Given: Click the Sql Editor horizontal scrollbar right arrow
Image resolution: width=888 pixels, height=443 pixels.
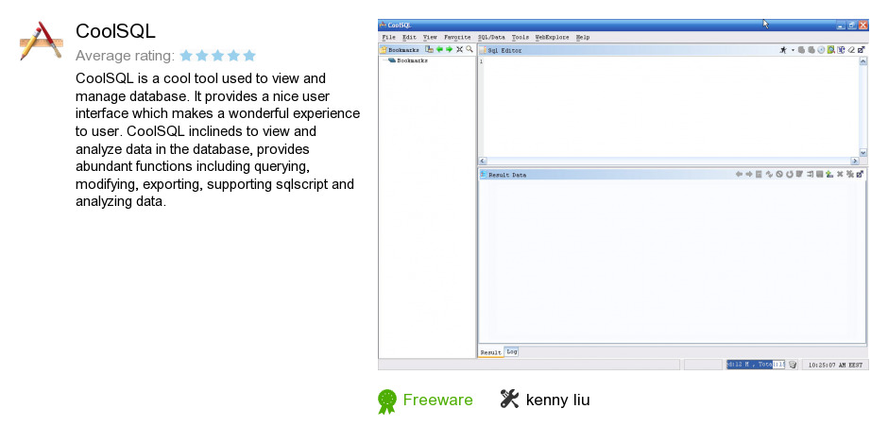Looking at the screenshot, I should tap(855, 162).
